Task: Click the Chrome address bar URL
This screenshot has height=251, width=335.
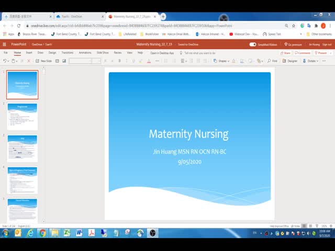Action: 131,26
